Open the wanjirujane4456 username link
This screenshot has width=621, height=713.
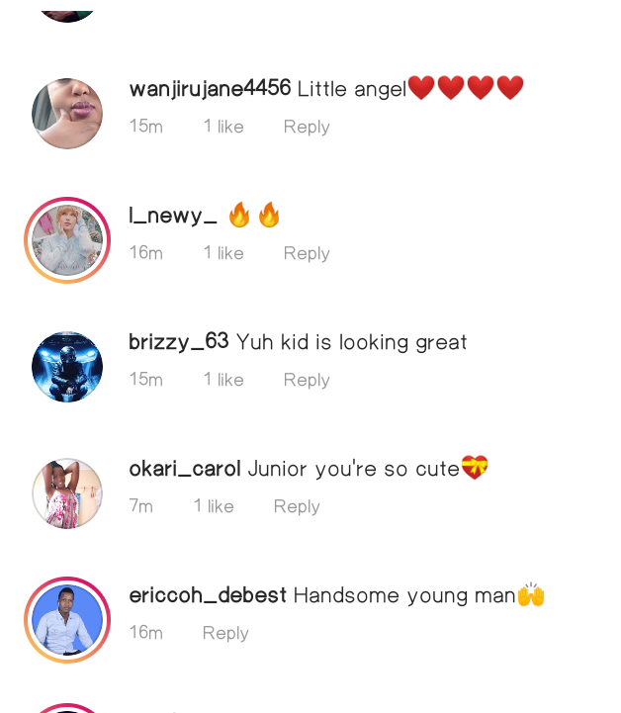coord(210,88)
